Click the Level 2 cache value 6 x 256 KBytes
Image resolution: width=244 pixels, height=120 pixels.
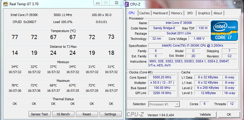[x=208, y=88]
